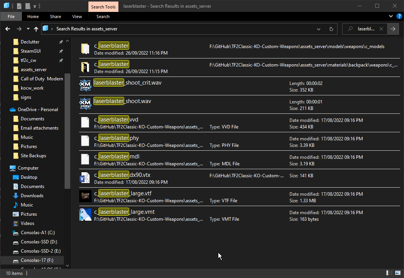Switch to Share ribbon tab
The height and width of the screenshot is (278, 404).
[x=55, y=17]
